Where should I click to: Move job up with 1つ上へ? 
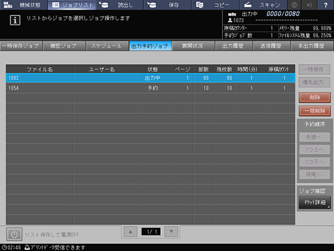click(315, 149)
